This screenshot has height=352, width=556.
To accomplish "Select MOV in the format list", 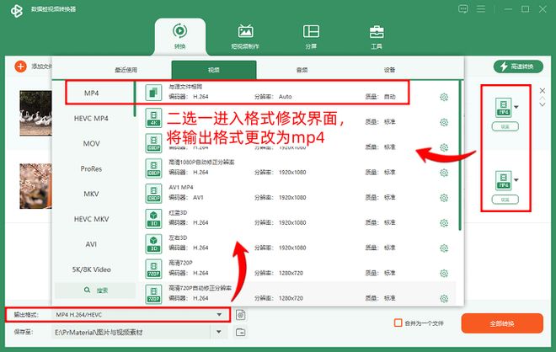I will [x=92, y=143].
